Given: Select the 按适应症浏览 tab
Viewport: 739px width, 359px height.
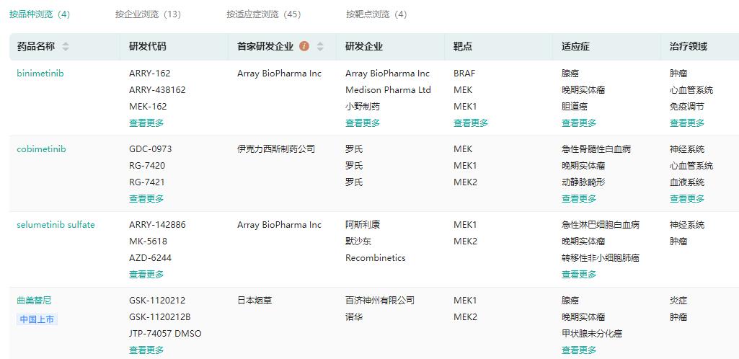Looking at the screenshot, I should (x=263, y=14).
